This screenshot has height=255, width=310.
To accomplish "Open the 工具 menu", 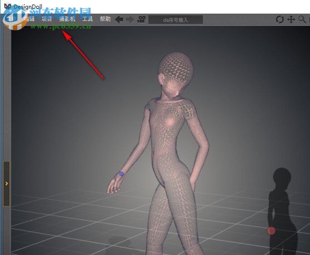I will 88,19.
